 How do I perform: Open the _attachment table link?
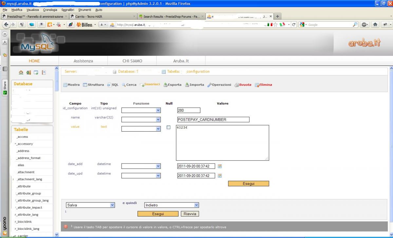[26, 172]
